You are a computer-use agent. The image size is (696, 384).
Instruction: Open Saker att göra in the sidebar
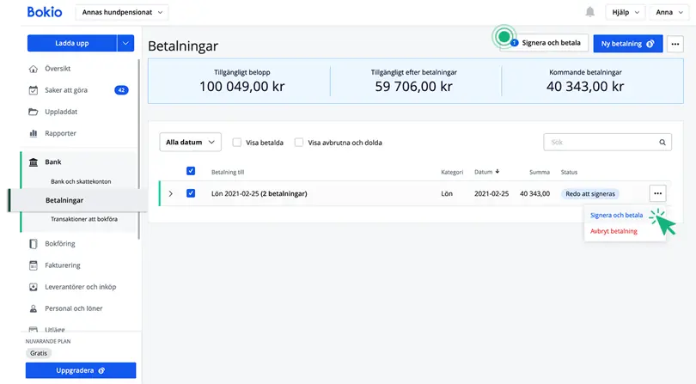click(x=66, y=90)
